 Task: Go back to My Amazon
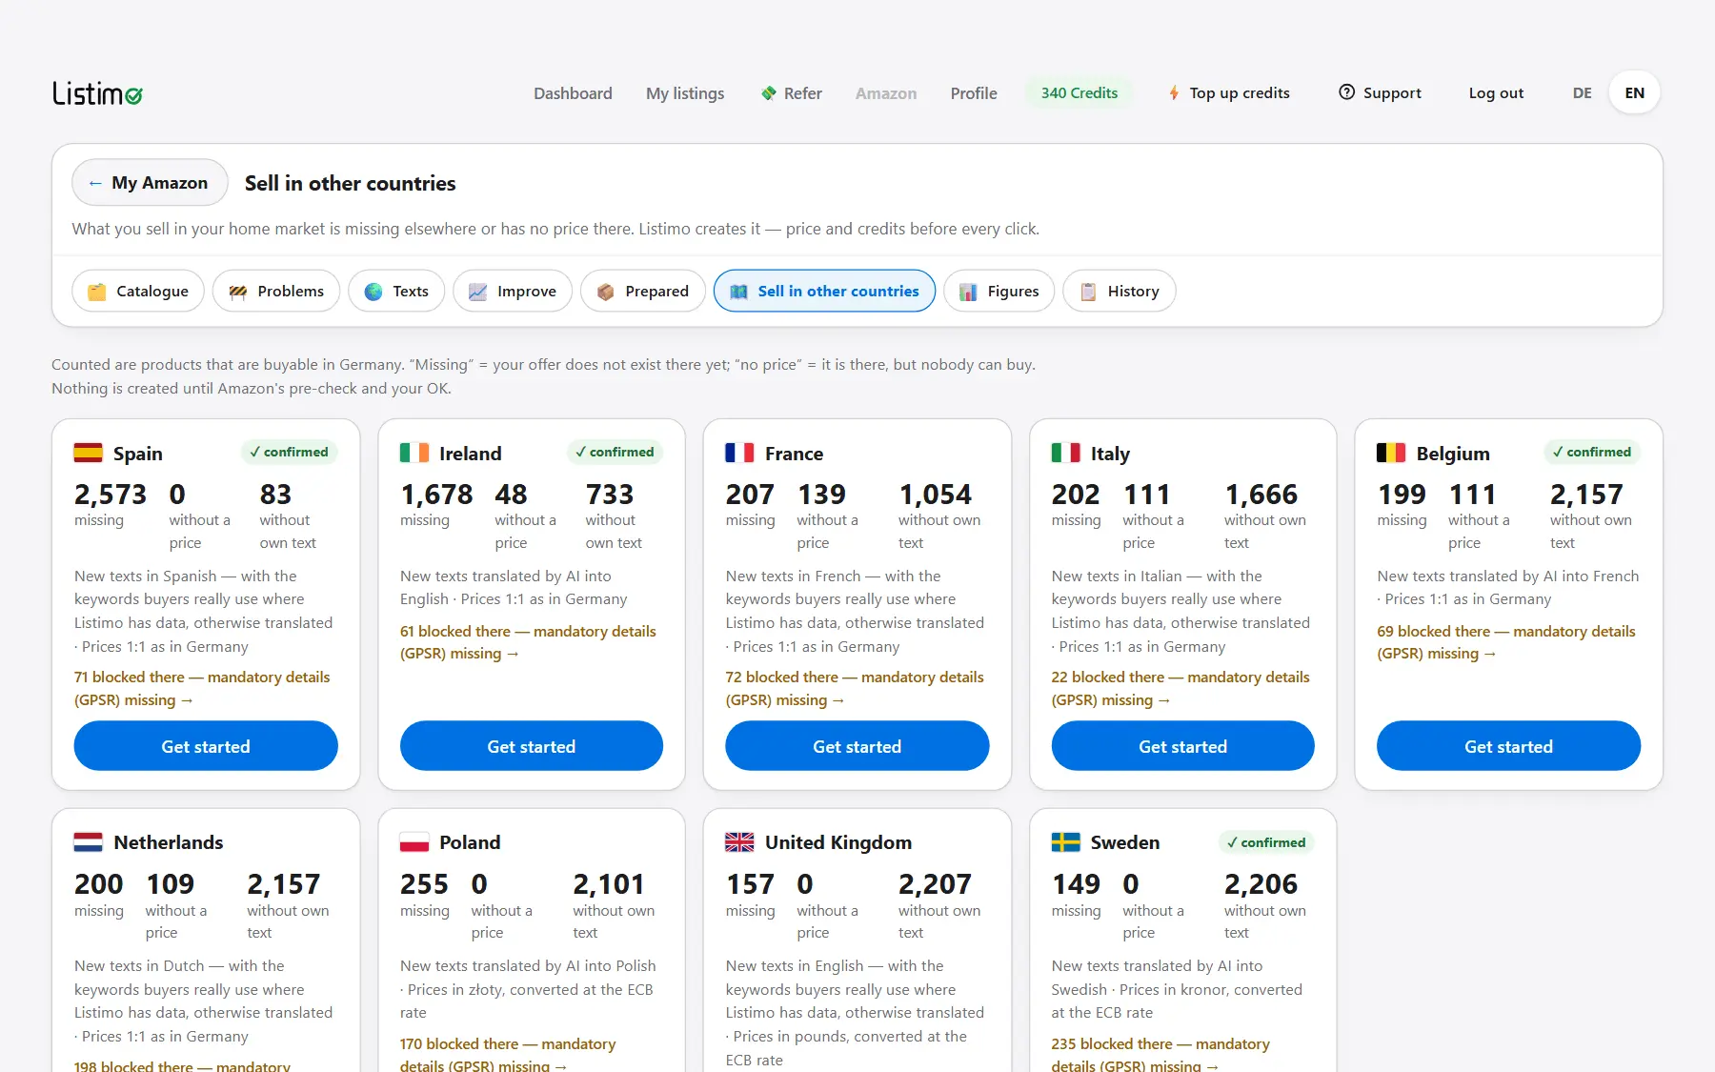[x=150, y=182]
